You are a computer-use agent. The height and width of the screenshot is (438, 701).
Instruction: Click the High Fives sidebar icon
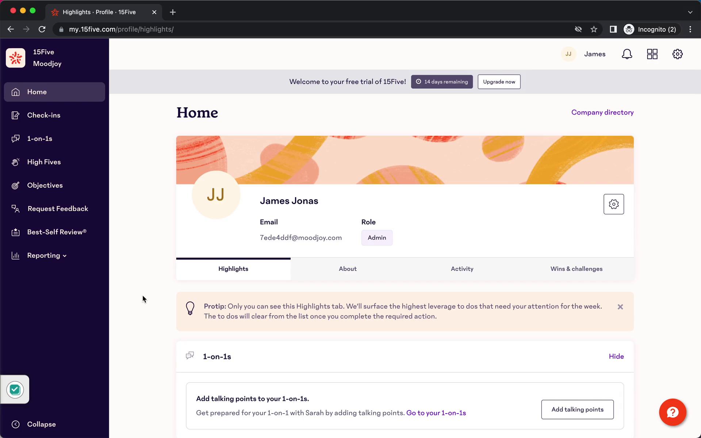(15, 161)
